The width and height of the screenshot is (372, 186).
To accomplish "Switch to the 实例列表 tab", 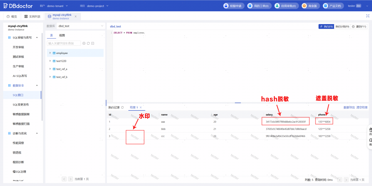I will pyautogui.click(x=32, y=17).
